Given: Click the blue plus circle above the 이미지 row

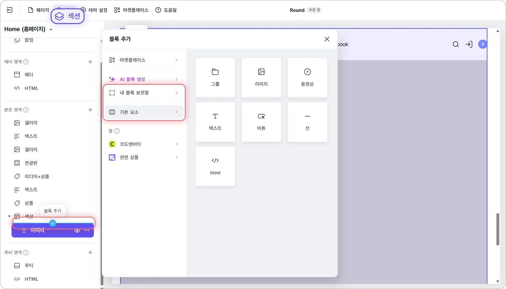Looking at the screenshot, I should (x=53, y=223).
